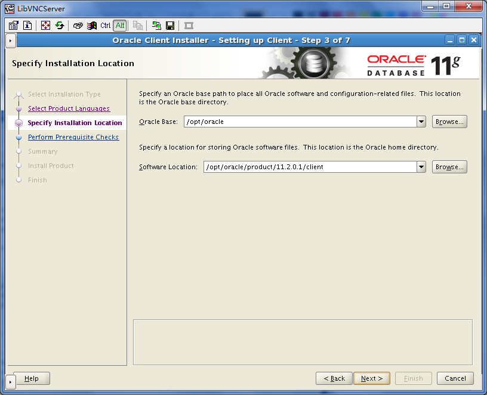Toggle full screen mode icon
The image size is (487, 395).
(x=45, y=26)
